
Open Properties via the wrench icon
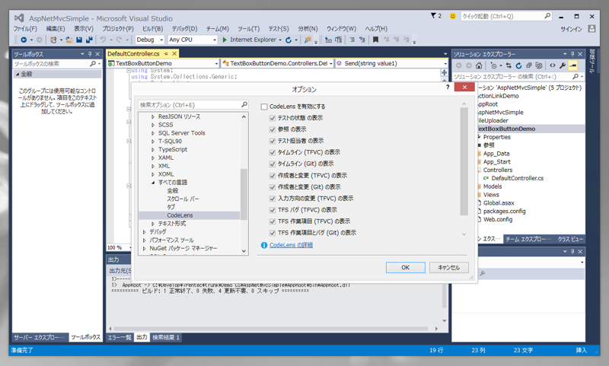pyautogui.click(x=563, y=65)
